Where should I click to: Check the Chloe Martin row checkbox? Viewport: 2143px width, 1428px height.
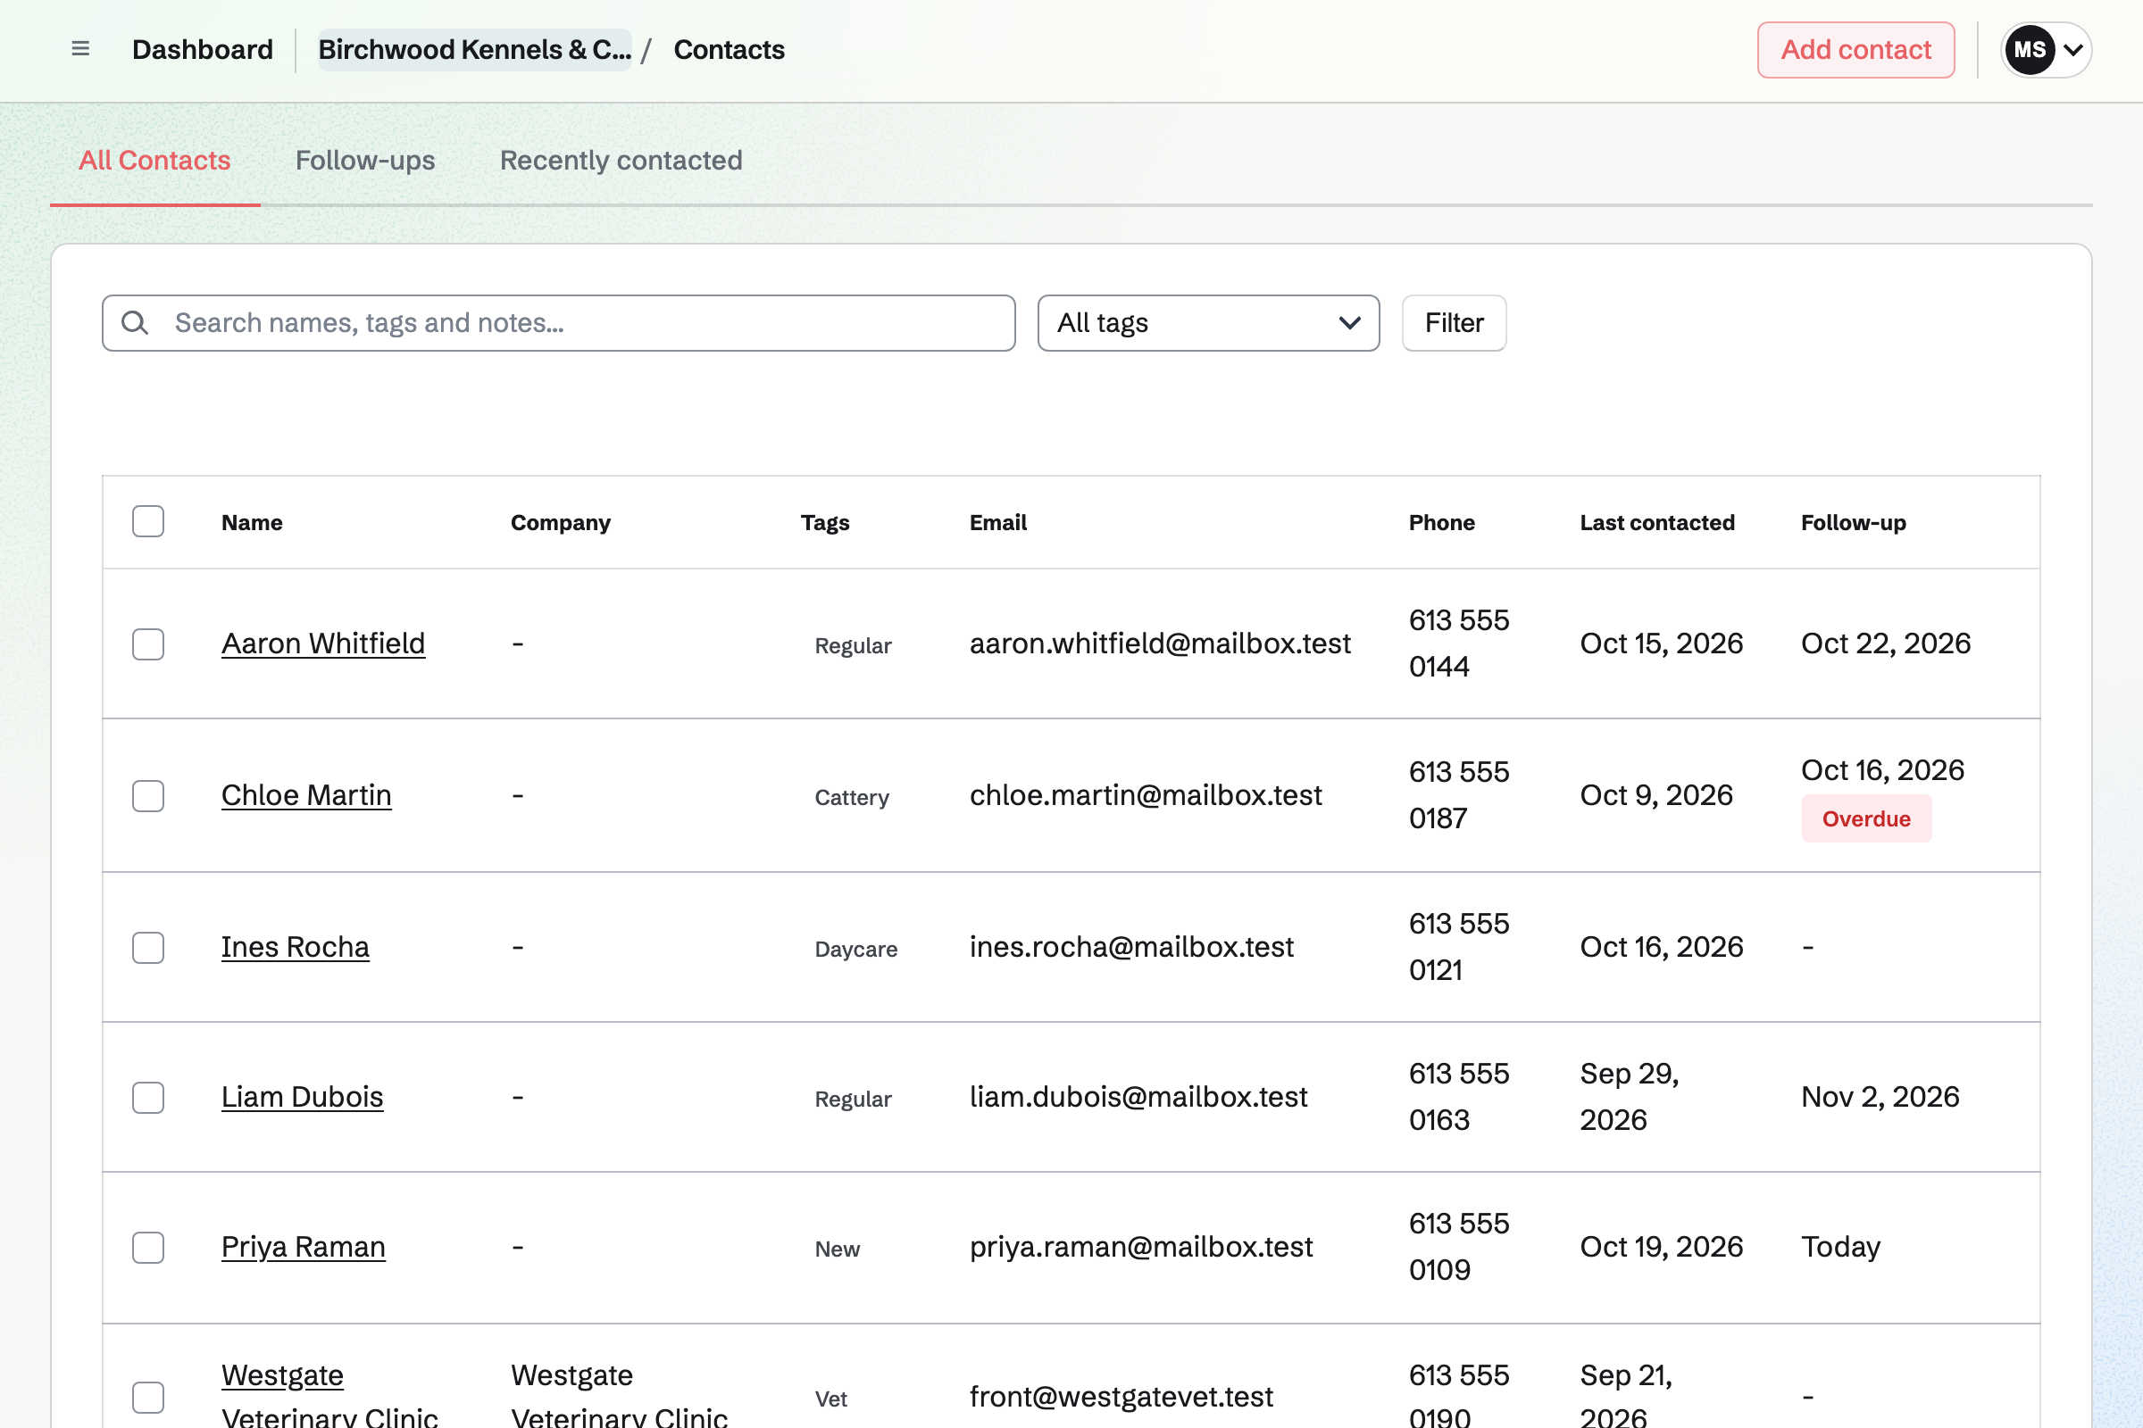147,796
